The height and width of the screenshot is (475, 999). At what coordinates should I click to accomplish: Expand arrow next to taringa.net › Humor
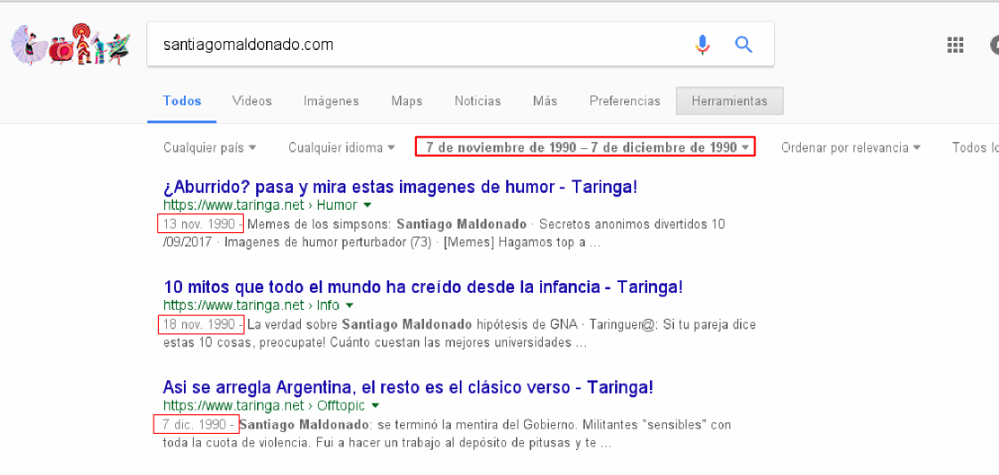point(366,205)
